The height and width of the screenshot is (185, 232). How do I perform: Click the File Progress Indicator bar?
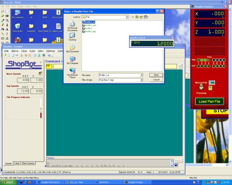(41, 108)
